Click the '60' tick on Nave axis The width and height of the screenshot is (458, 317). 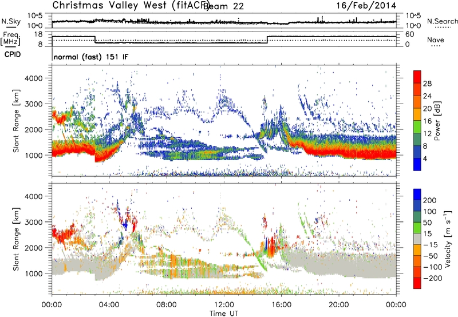pos(410,34)
